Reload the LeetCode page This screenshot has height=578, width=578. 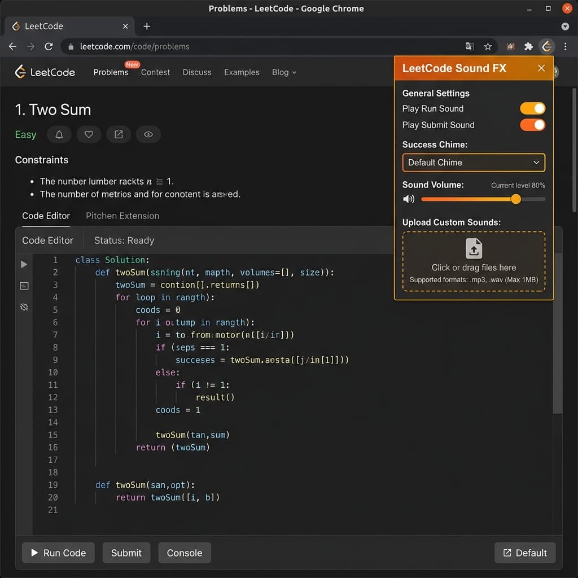[49, 46]
